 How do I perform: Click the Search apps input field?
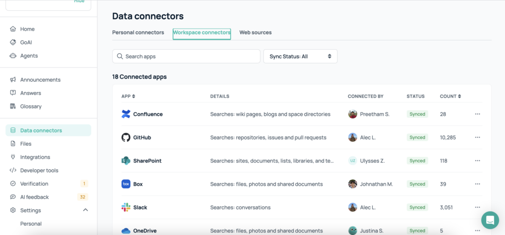click(186, 56)
